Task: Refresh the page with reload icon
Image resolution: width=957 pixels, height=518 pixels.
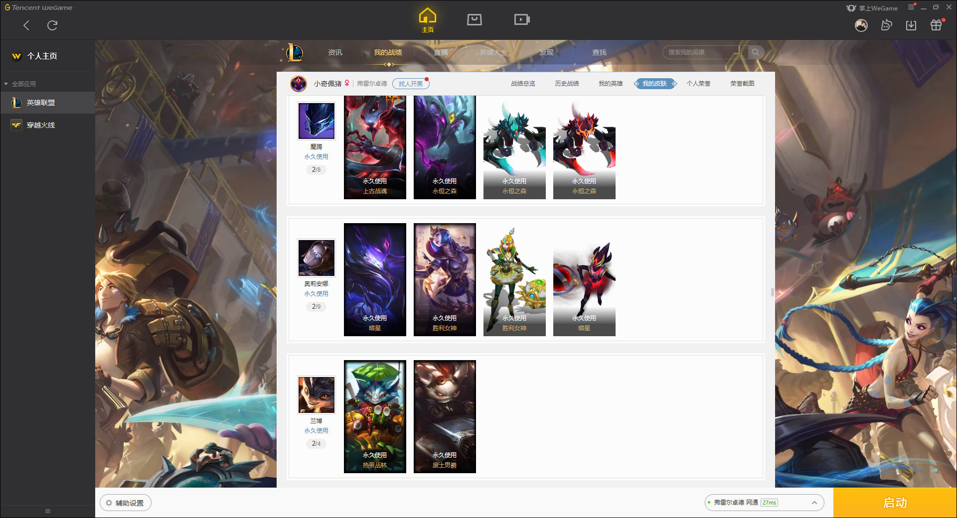Action: coord(52,25)
